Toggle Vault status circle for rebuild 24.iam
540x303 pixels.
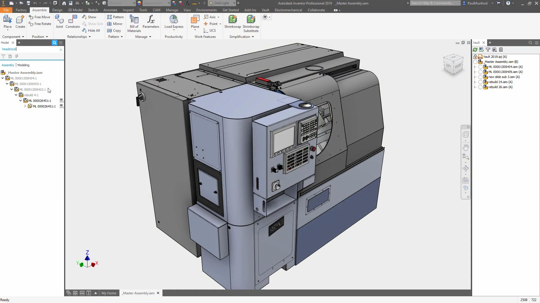(x=481, y=82)
